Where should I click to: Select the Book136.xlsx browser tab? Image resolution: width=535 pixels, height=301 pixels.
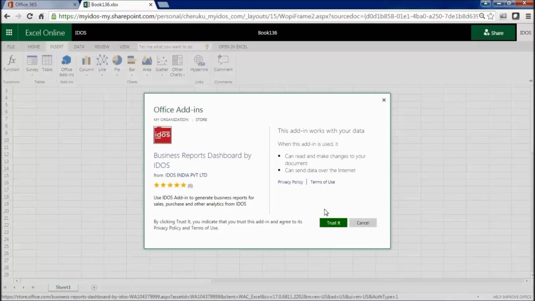point(116,5)
